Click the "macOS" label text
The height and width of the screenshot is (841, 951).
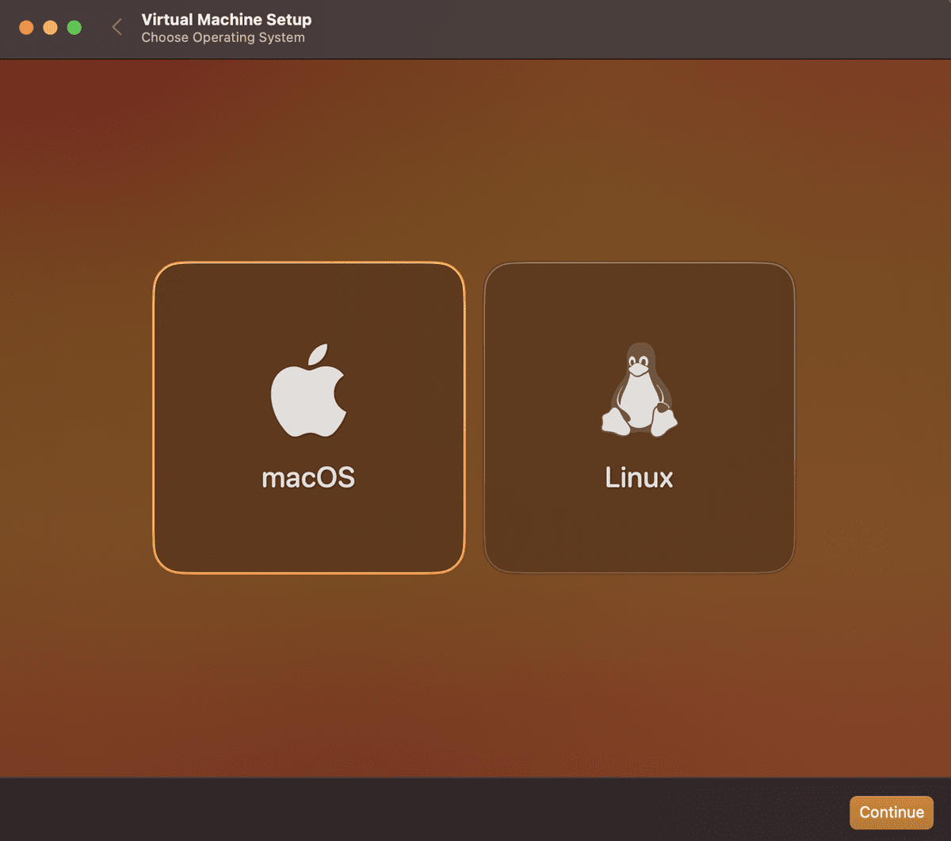308,477
